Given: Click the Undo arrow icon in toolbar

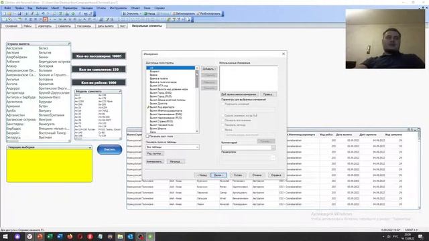Looking at the screenshot, I should tap(43, 13).
